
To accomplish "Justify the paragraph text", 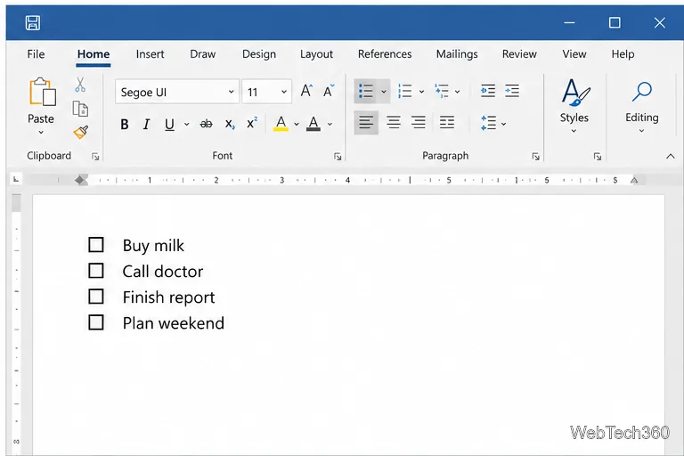I will click(x=447, y=123).
